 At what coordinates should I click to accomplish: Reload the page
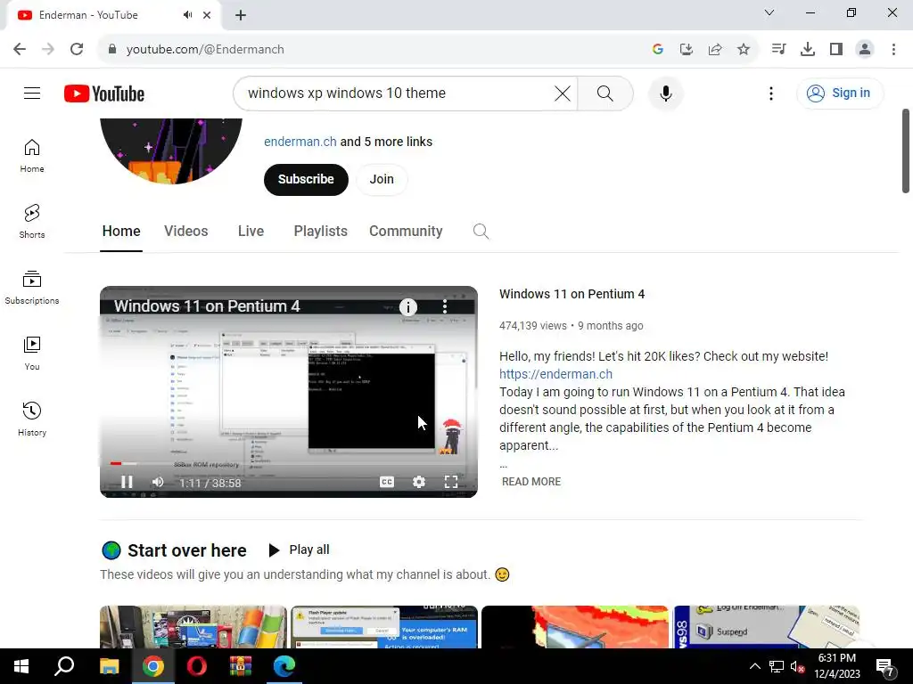(77, 49)
